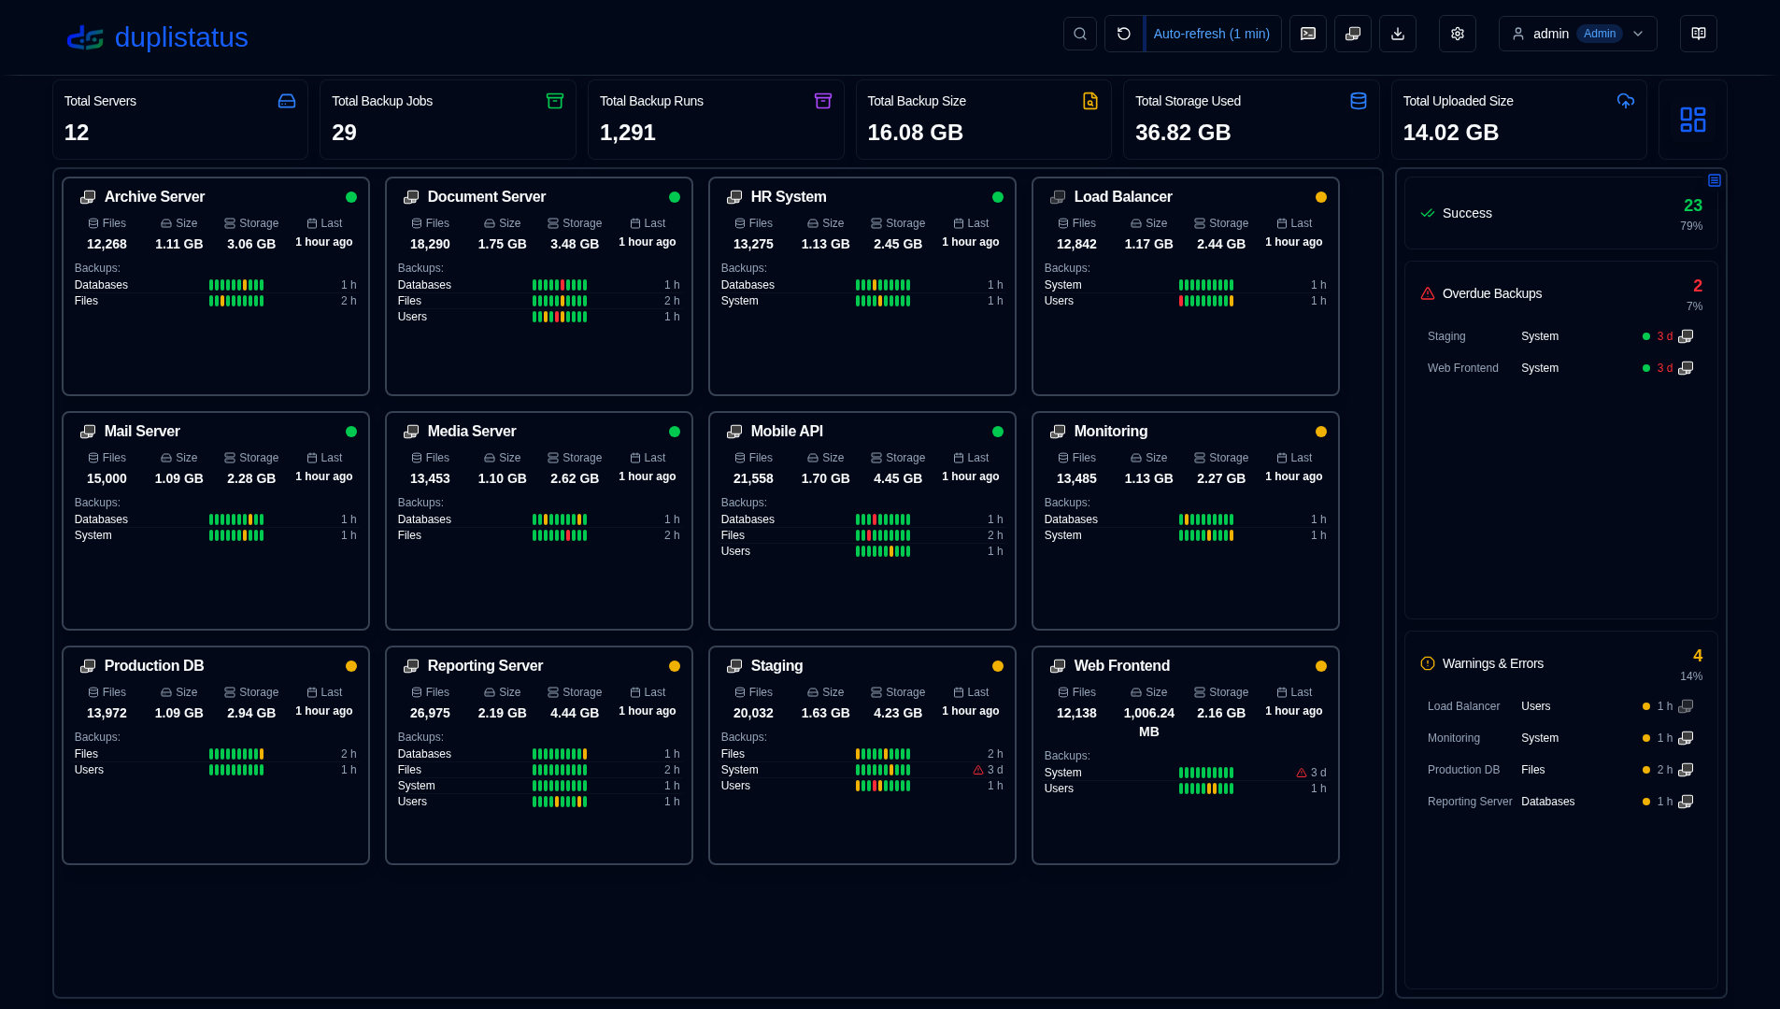
Task: Click the download/collect backups icon
Action: [1398, 34]
